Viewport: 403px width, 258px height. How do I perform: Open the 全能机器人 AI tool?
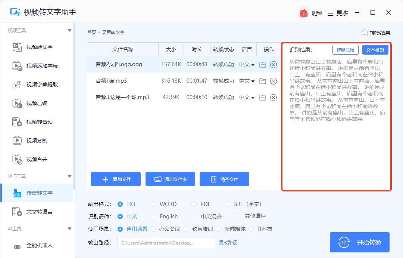[39, 246]
